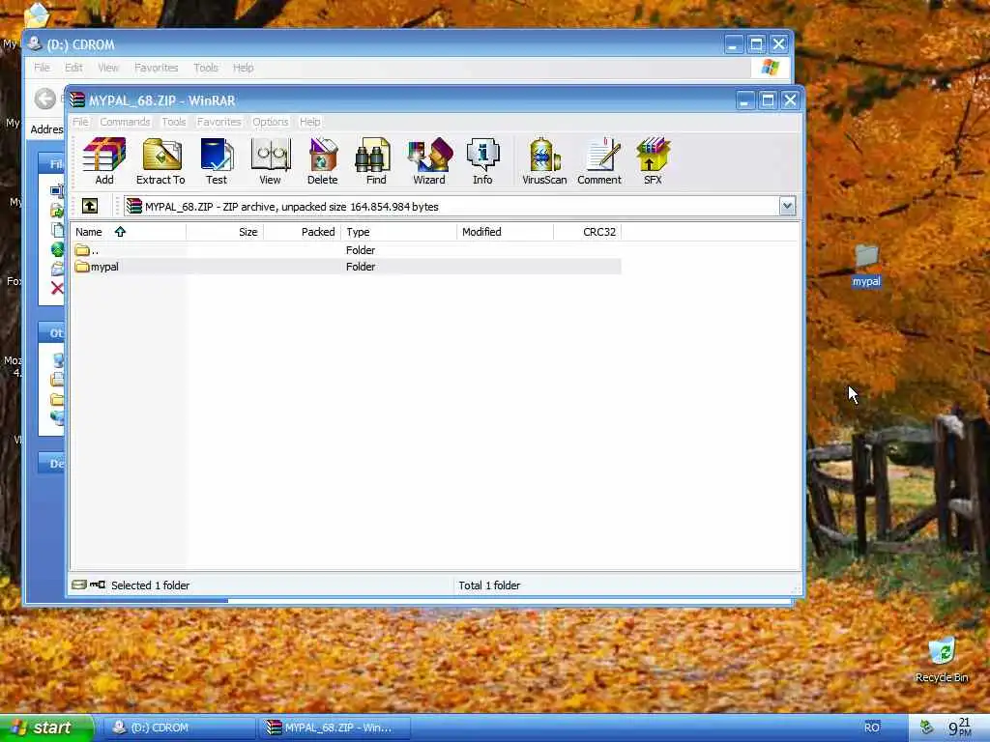Open WinRAR Help menu
This screenshot has width=990, height=742.
[309, 122]
